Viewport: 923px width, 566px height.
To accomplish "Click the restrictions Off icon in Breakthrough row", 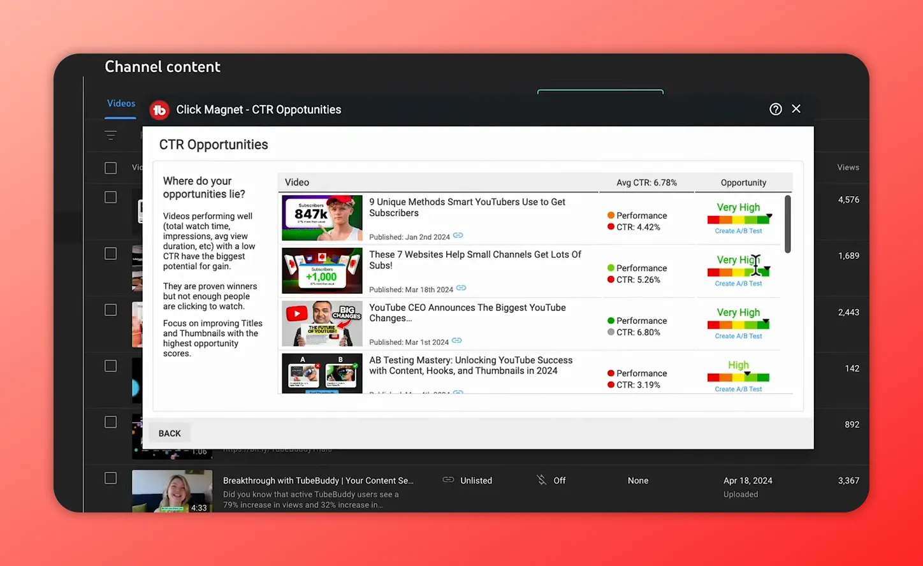I will point(541,480).
